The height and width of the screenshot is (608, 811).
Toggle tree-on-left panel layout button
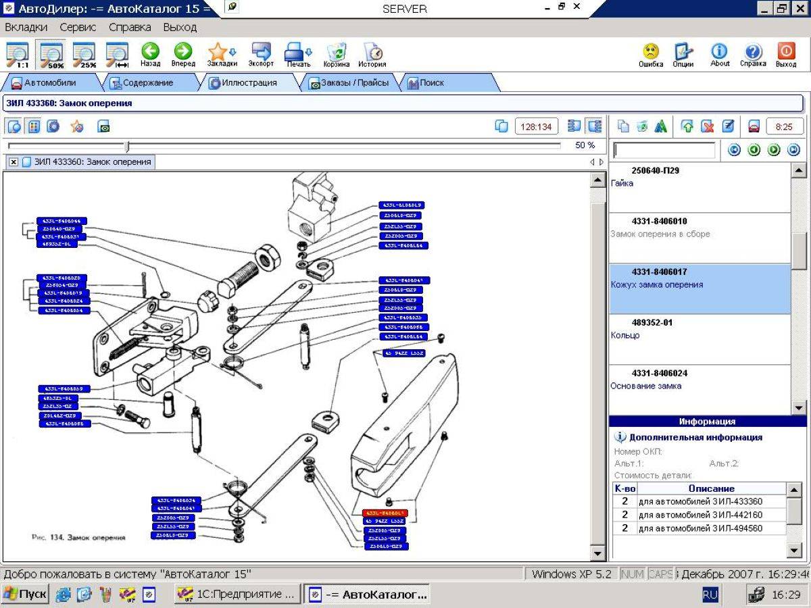pyautogui.click(x=575, y=126)
